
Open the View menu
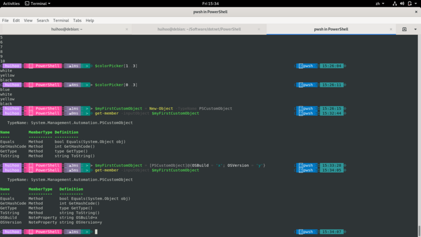point(28,21)
